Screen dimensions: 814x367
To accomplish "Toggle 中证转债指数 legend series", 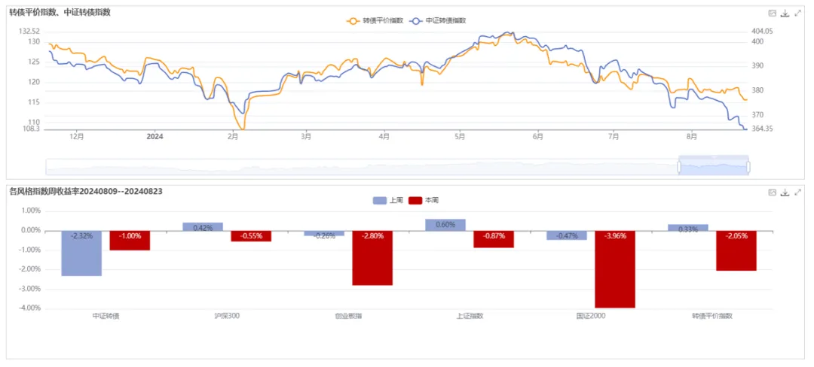I will point(438,21).
